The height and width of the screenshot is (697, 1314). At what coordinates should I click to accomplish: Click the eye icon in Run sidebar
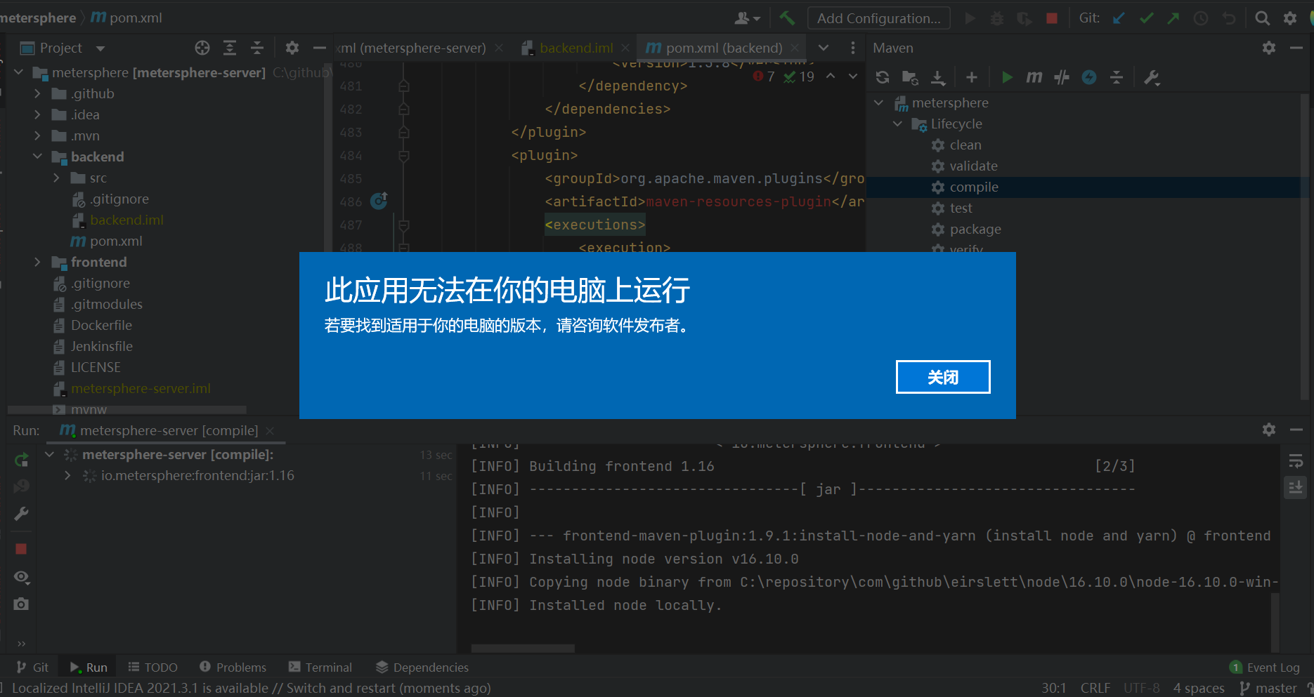pyautogui.click(x=22, y=577)
